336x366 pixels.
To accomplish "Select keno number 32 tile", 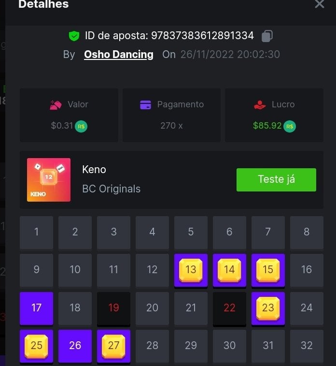I will [x=307, y=346].
